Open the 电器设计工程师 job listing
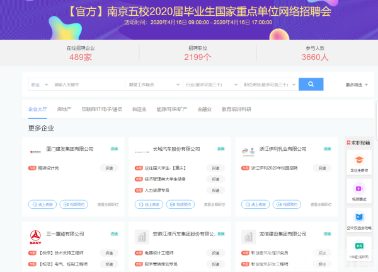 159,253
